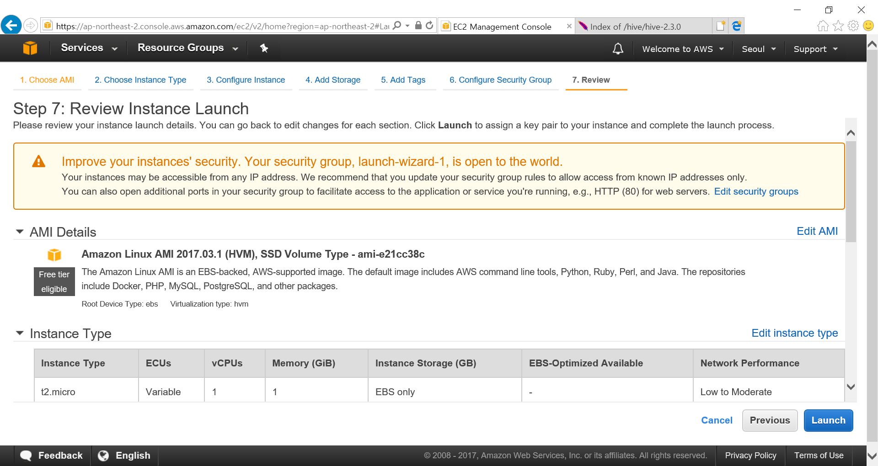Image resolution: width=878 pixels, height=466 pixels.
Task: Open the Seoul region selector
Action: (759, 49)
